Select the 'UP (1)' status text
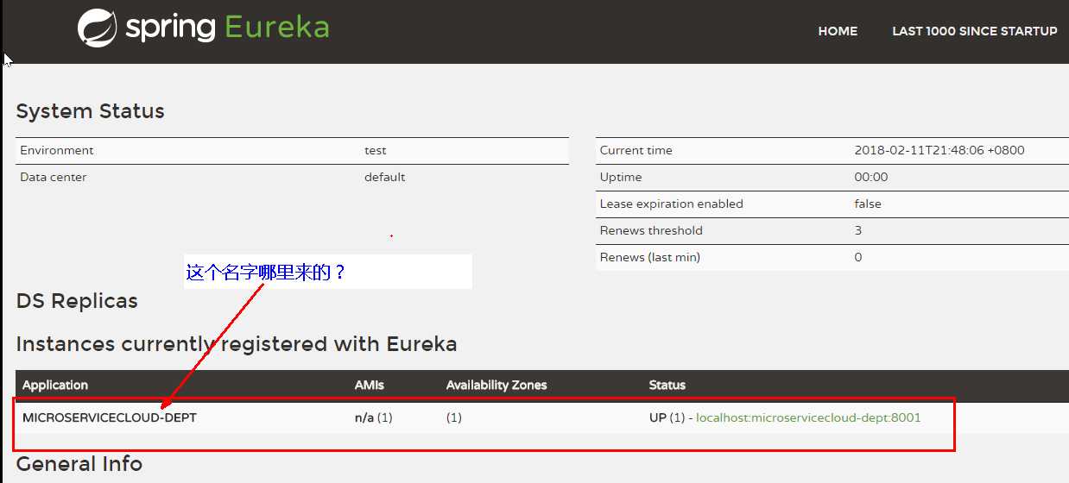The width and height of the screenshot is (1069, 483). click(667, 417)
